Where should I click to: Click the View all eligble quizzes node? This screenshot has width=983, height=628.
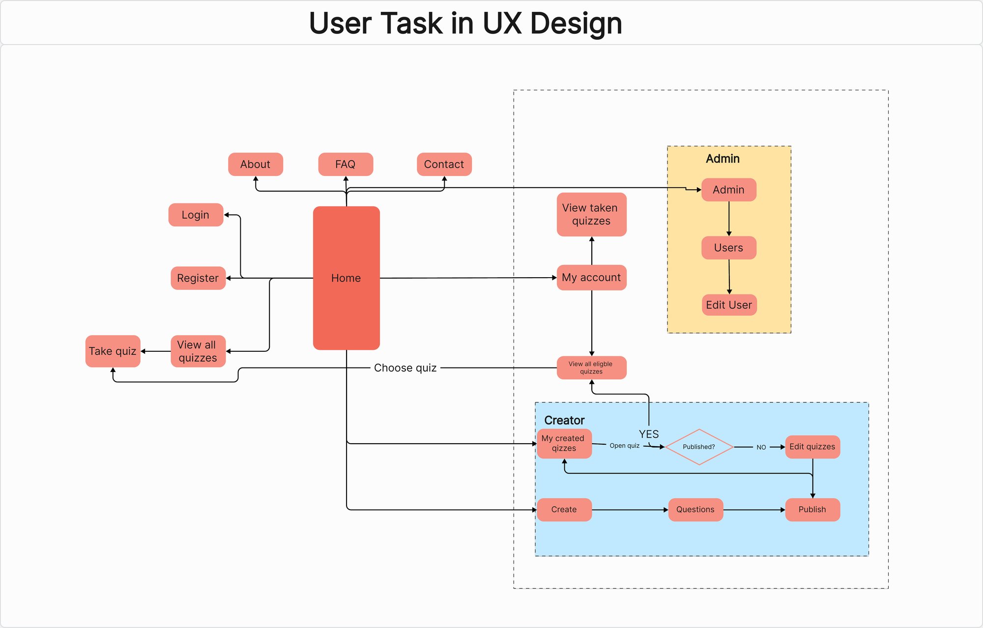pyautogui.click(x=590, y=368)
